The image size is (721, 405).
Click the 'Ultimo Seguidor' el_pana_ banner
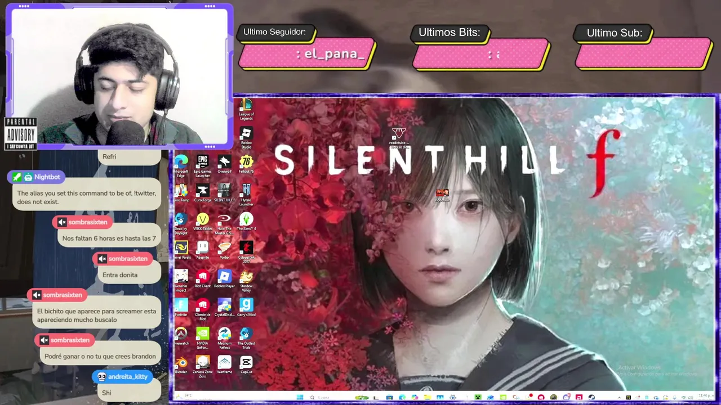(308, 54)
